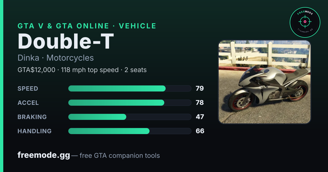Click the GTA$12,000 price and top speed line

[82, 70]
